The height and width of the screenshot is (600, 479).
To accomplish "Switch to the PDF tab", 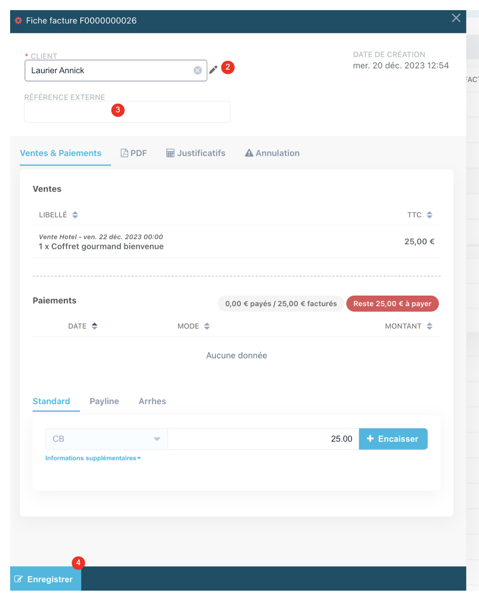I will click(134, 153).
